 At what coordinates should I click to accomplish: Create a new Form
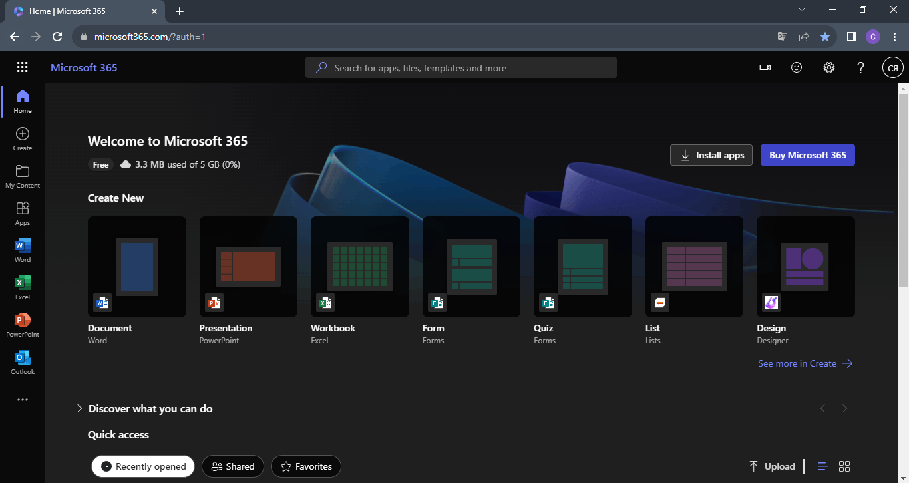pos(471,266)
